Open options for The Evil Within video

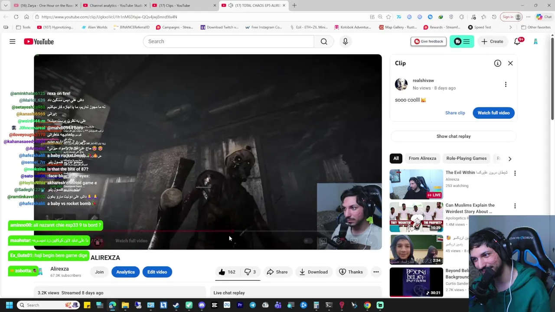pos(515,173)
